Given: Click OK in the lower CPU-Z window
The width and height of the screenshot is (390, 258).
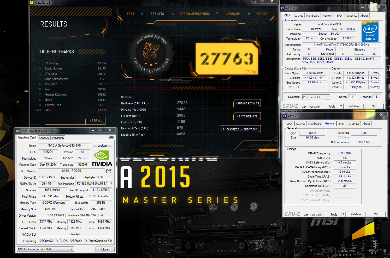Looking at the screenshot, I should coord(376,214).
